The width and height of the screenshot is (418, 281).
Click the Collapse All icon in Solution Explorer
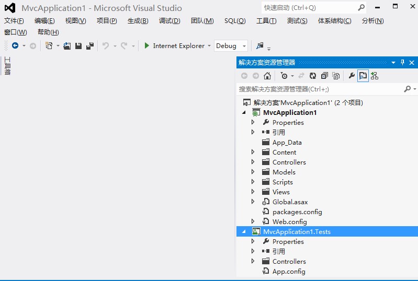[324, 76]
